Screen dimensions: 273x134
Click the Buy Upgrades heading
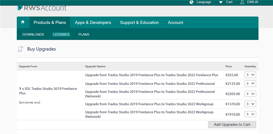click(42, 49)
